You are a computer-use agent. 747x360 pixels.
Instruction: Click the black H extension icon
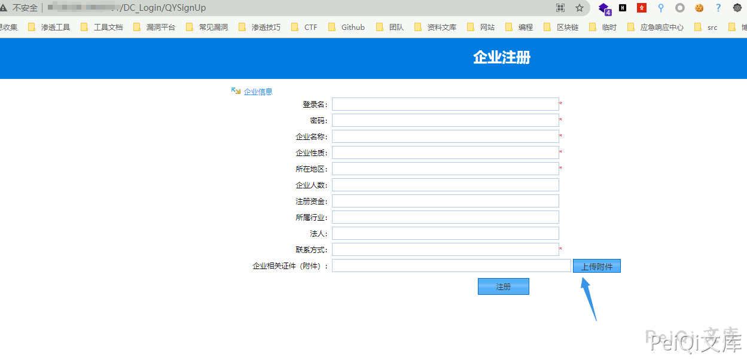coord(623,8)
